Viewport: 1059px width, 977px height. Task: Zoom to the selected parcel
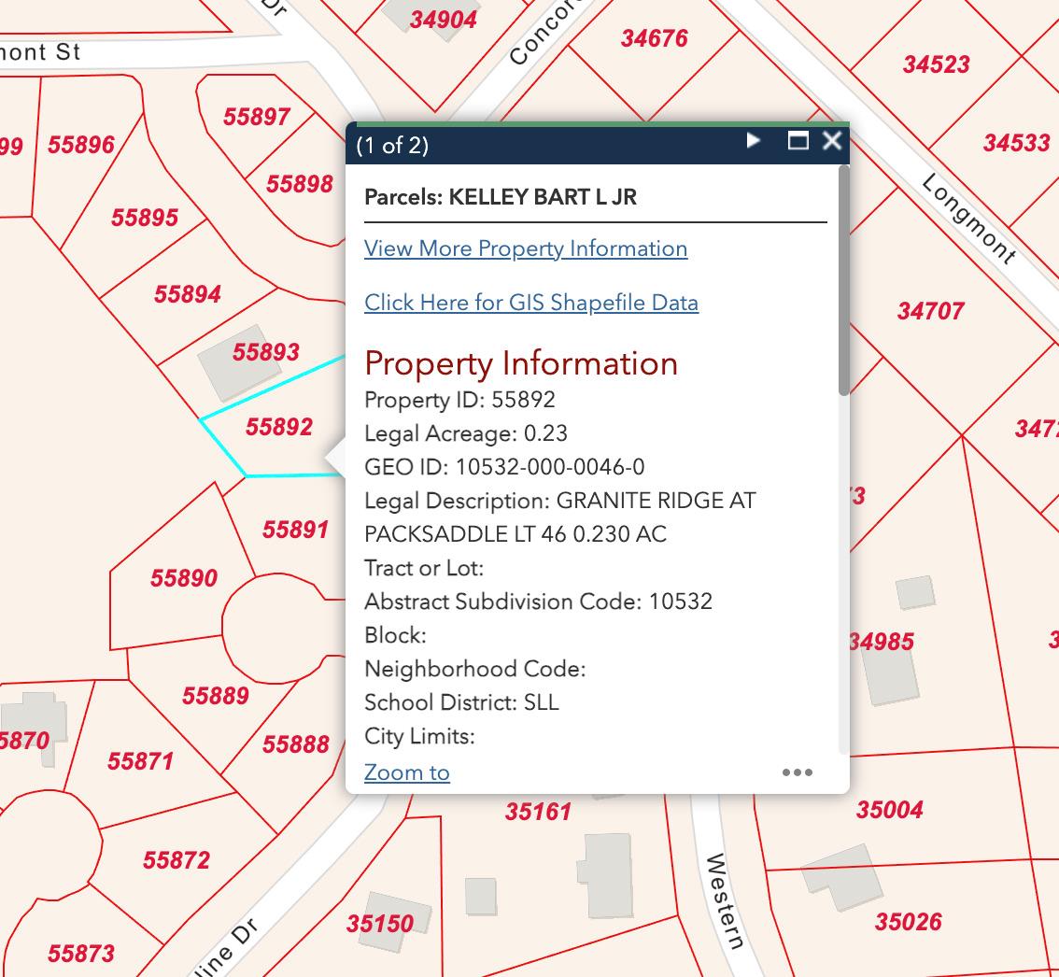tap(407, 772)
